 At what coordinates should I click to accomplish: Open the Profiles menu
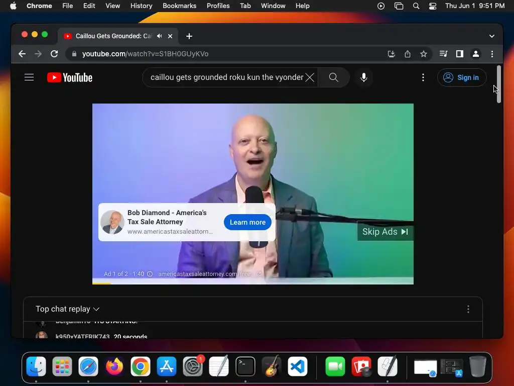coord(218,6)
